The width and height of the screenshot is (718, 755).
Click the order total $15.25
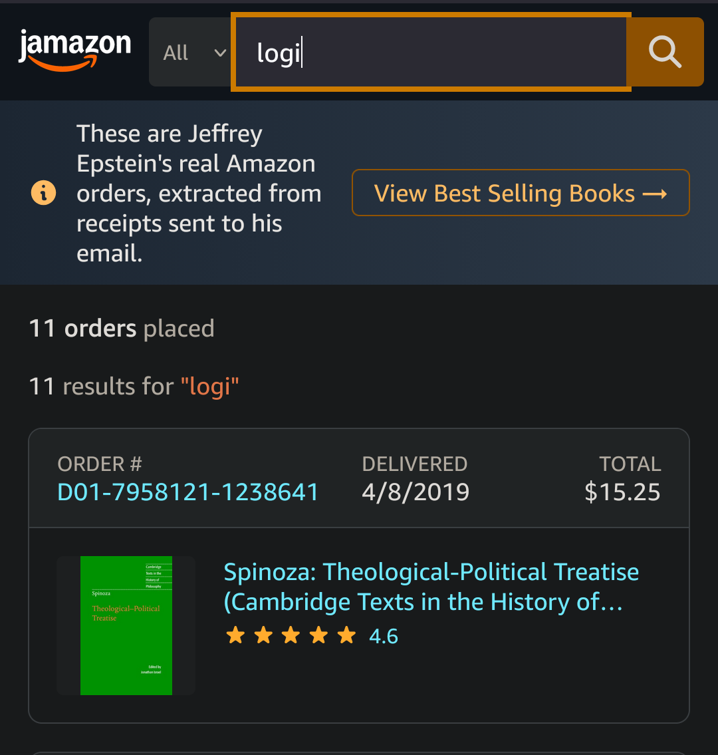[x=622, y=492]
